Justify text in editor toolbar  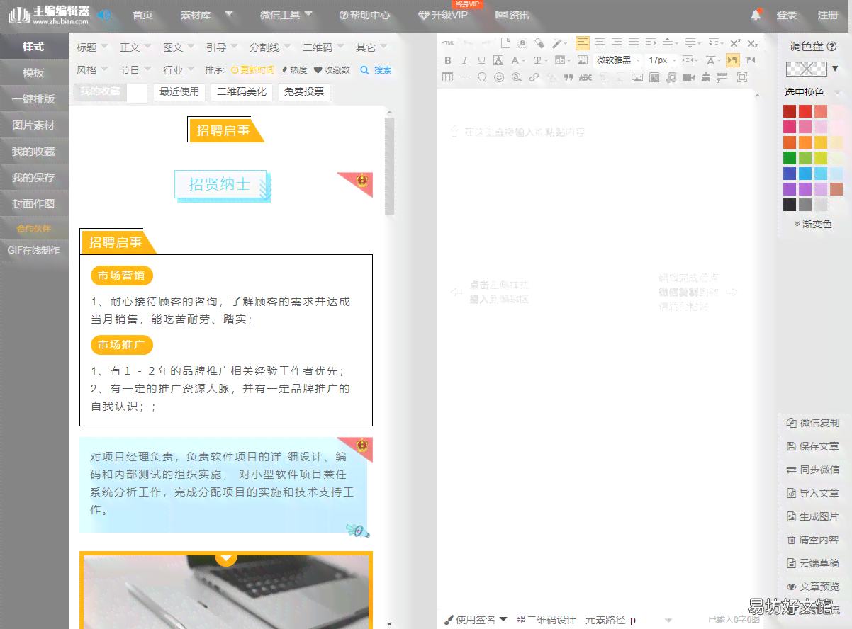pyautogui.click(x=634, y=43)
